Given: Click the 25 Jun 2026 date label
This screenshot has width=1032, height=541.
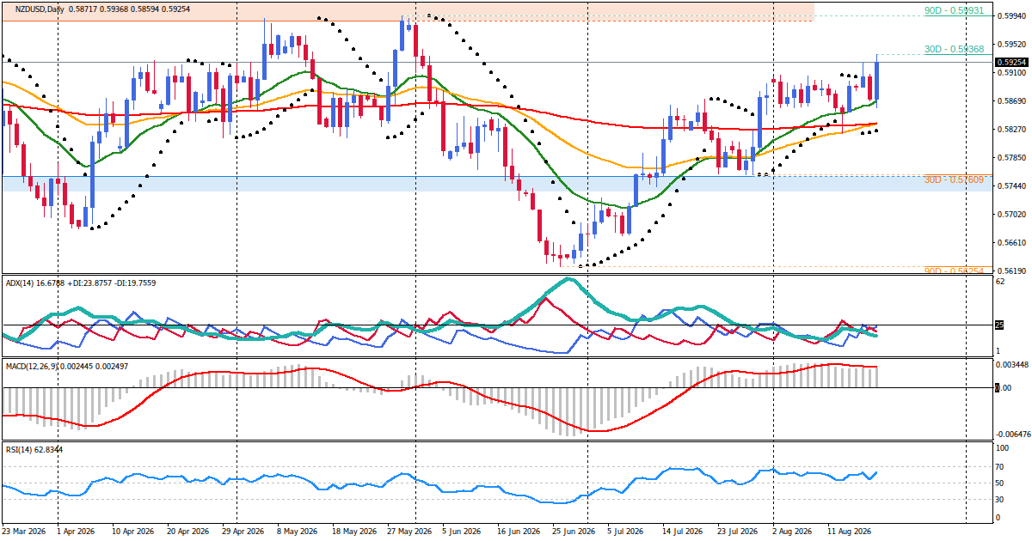Looking at the screenshot, I should click(575, 532).
